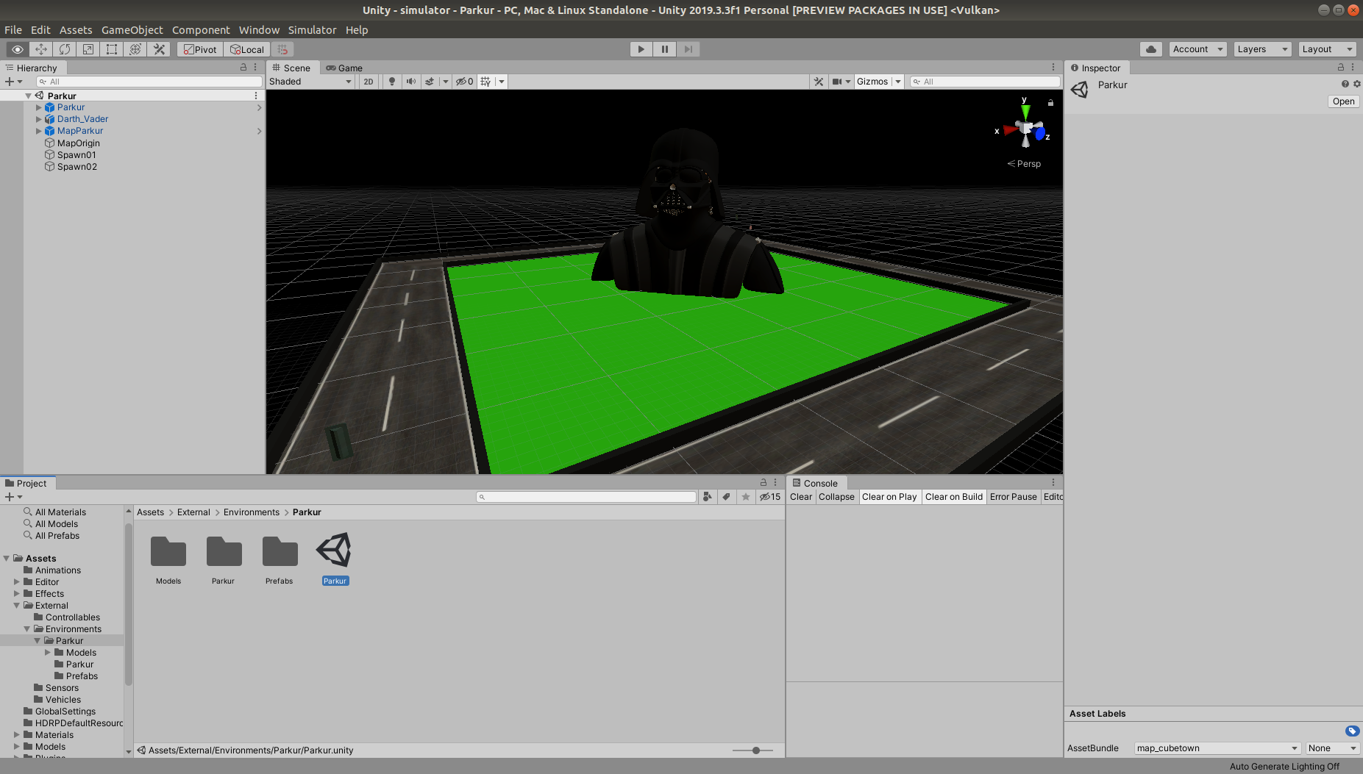1363x774 pixels.
Task: Open the grid options dropdown arrow
Action: [x=502, y=82]
